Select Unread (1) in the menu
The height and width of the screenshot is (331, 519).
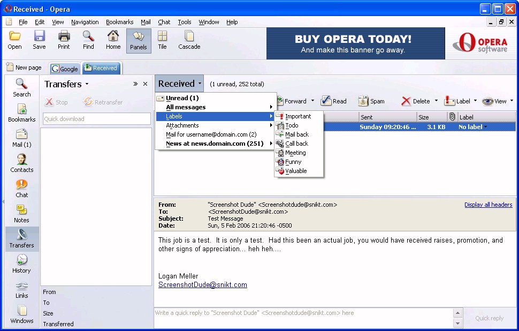(x=216, y=98)
